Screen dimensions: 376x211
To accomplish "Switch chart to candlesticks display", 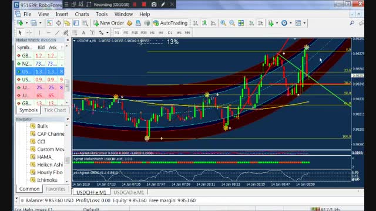I will pyautogui.click(x=204, y=23).
